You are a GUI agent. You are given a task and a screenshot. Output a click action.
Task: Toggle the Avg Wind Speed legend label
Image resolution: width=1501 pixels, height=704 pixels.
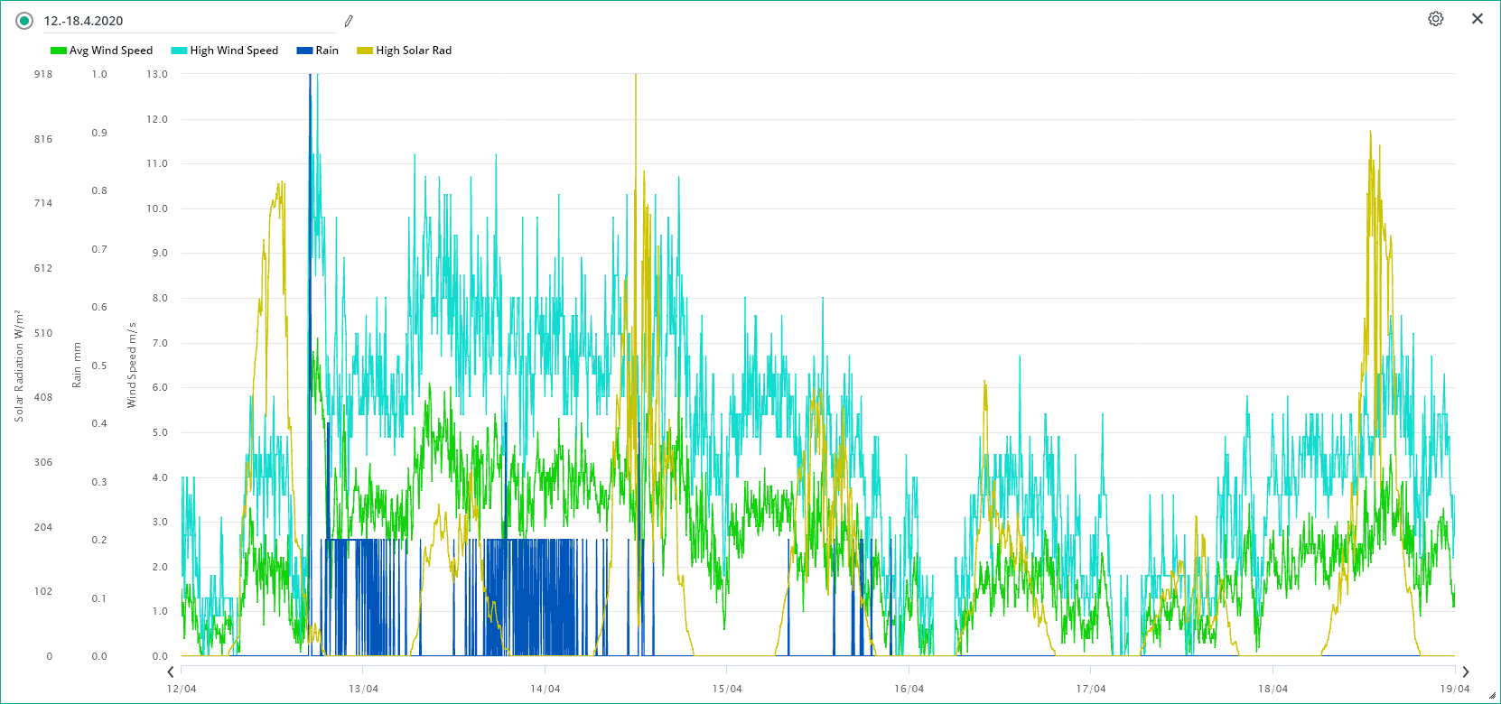coord(111,51)
